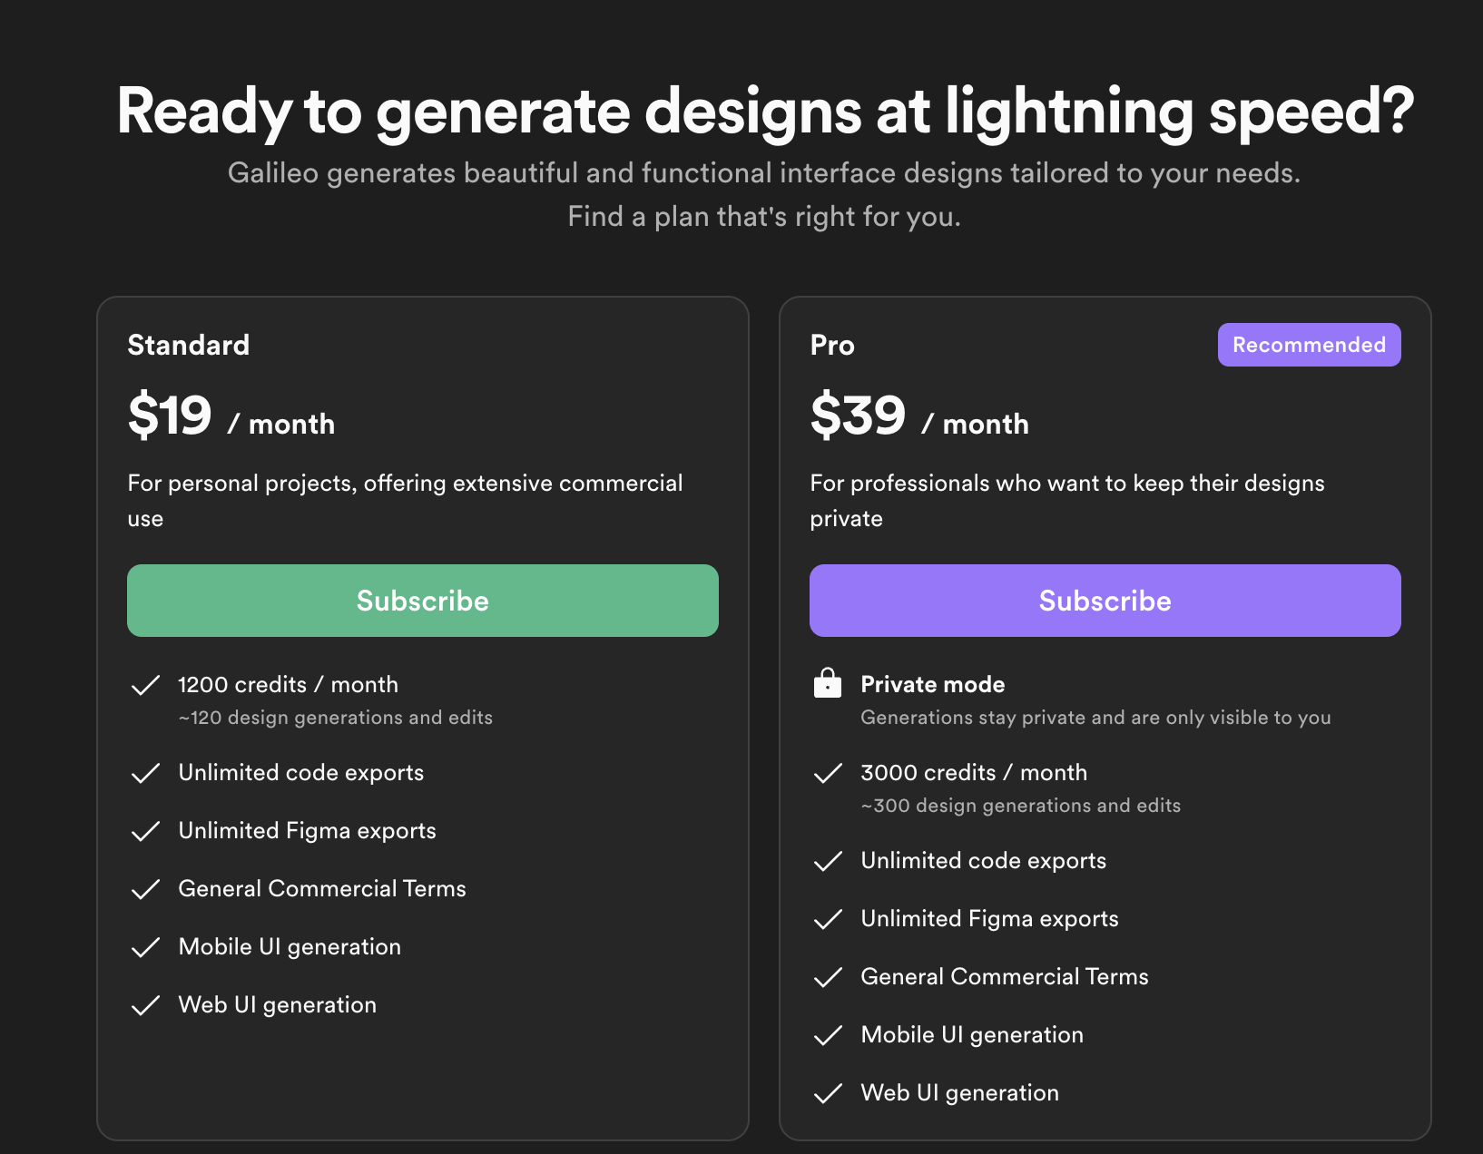Viewport: 1483px width, 1154px height.
Task: Click the purple Recommended badge
Action: click(x=1309, y=345)
